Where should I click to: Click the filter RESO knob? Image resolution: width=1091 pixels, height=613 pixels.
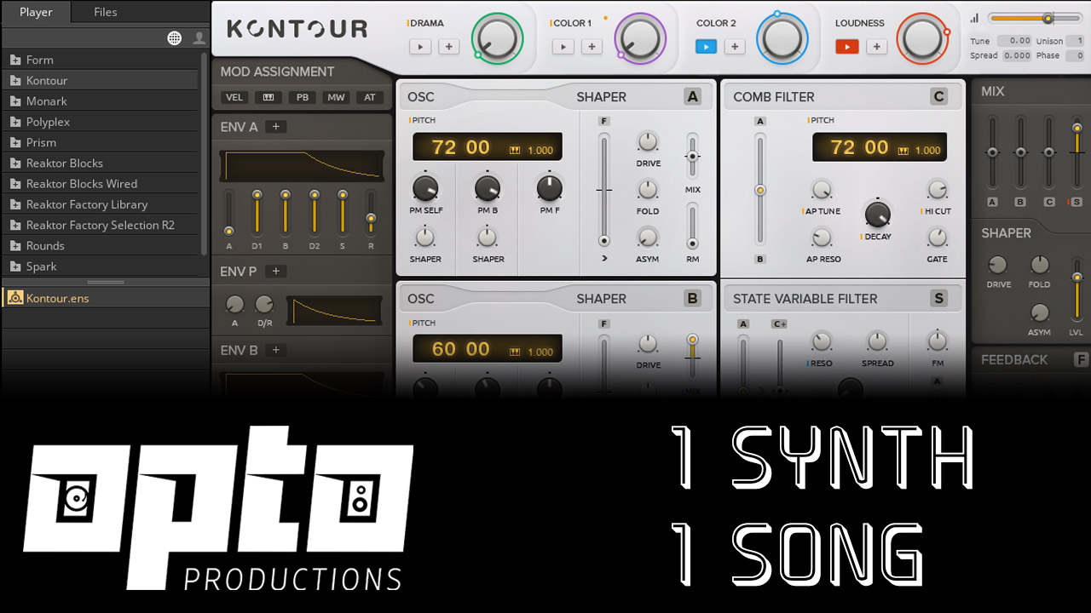(x=821, y=342)
